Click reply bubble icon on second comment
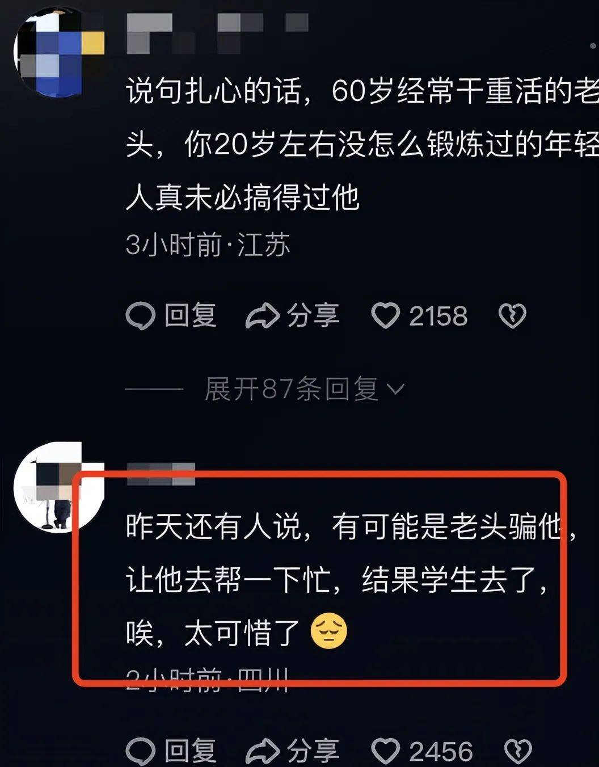The height and width of the screenshot is (767, 599). 140,751
